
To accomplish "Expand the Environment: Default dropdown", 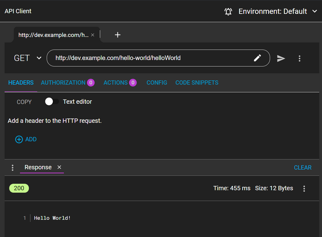I will coord(315,11).
